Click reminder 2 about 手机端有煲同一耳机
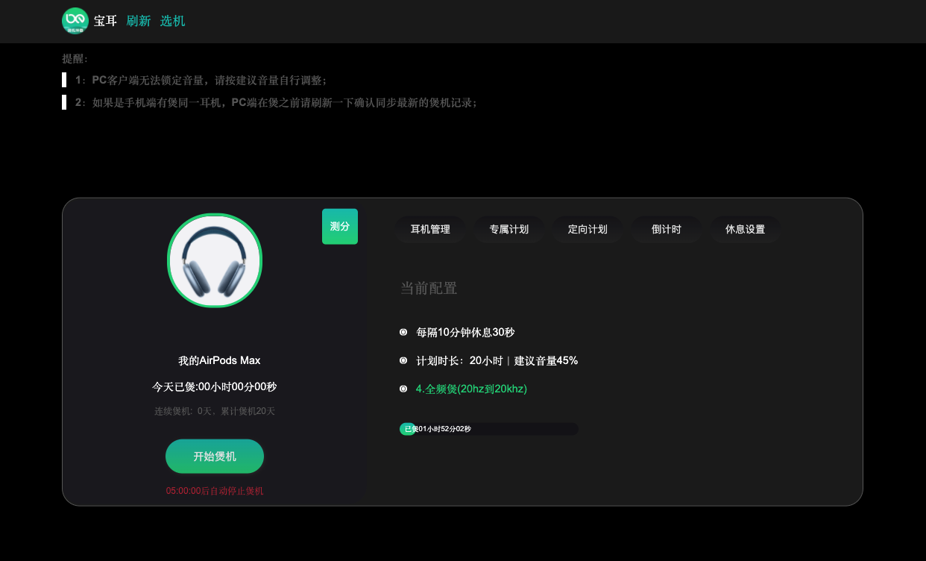Screen dimensions: 926x561 click(x=276, y=102)
